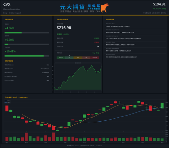Click the $175.00 low target price

(96, 42)
